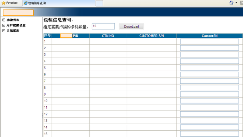Open the 用户权限设置 menu item
The width and height of the screenshot is (243, 137).
tap(16, 25)
